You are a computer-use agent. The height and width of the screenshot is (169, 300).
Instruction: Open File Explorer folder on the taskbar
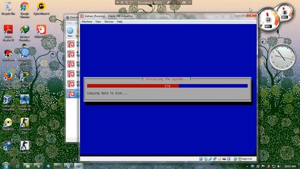tap(28, 166)
